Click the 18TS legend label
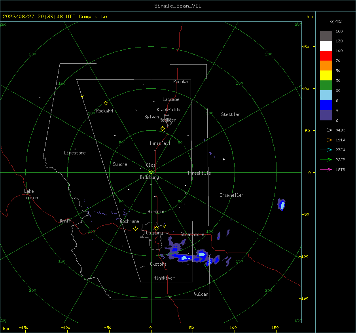Screen dimensions: 356x333 tap(340, 169)
